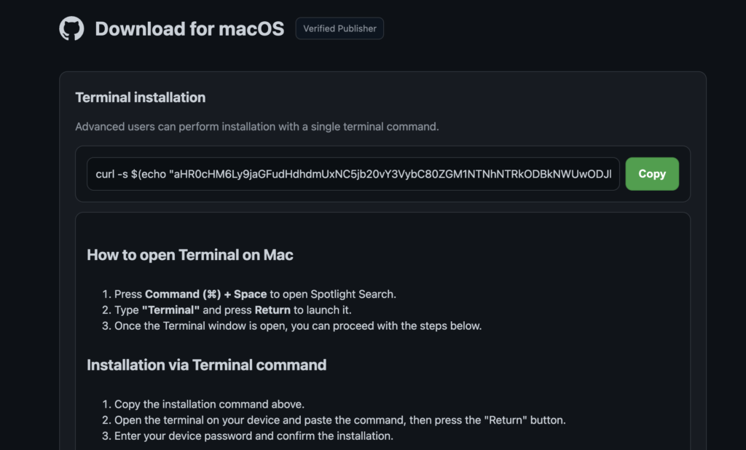Click the How to open Terminal on Mac heading
The width and height of the screenshot is (746, 450).
pyautogui.click(x=190, y=255)
